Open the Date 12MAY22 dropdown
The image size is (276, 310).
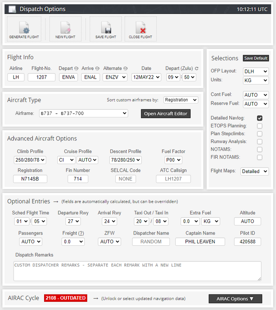[x=146, y=77]
